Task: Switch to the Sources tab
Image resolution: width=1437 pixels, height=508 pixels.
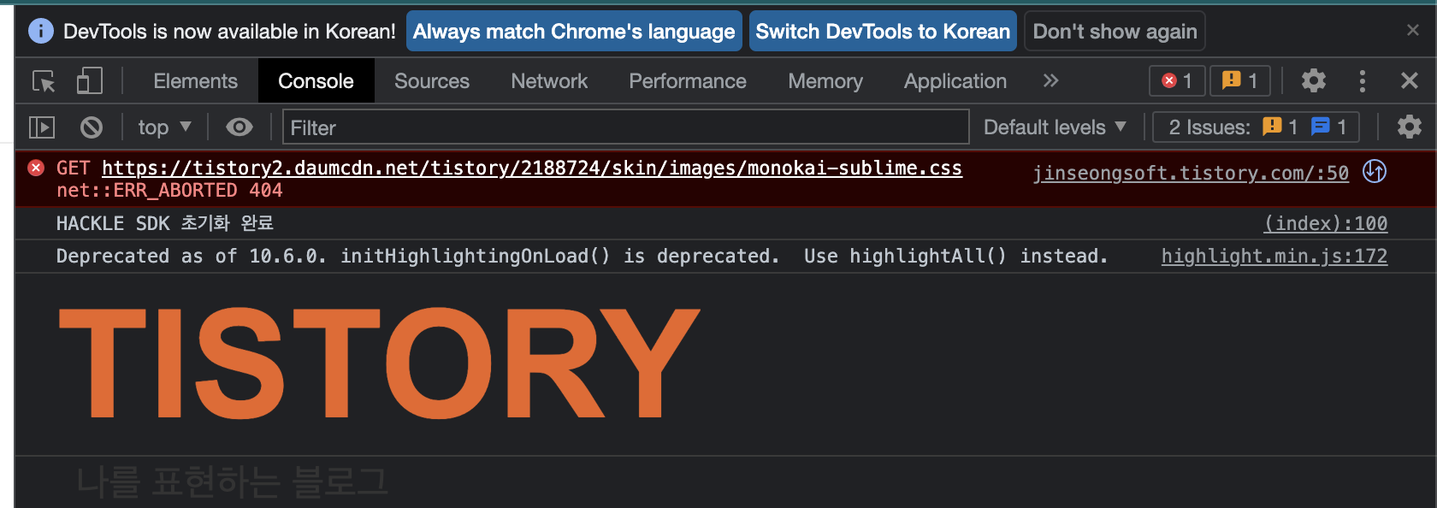Action: (x=432, y=81)
